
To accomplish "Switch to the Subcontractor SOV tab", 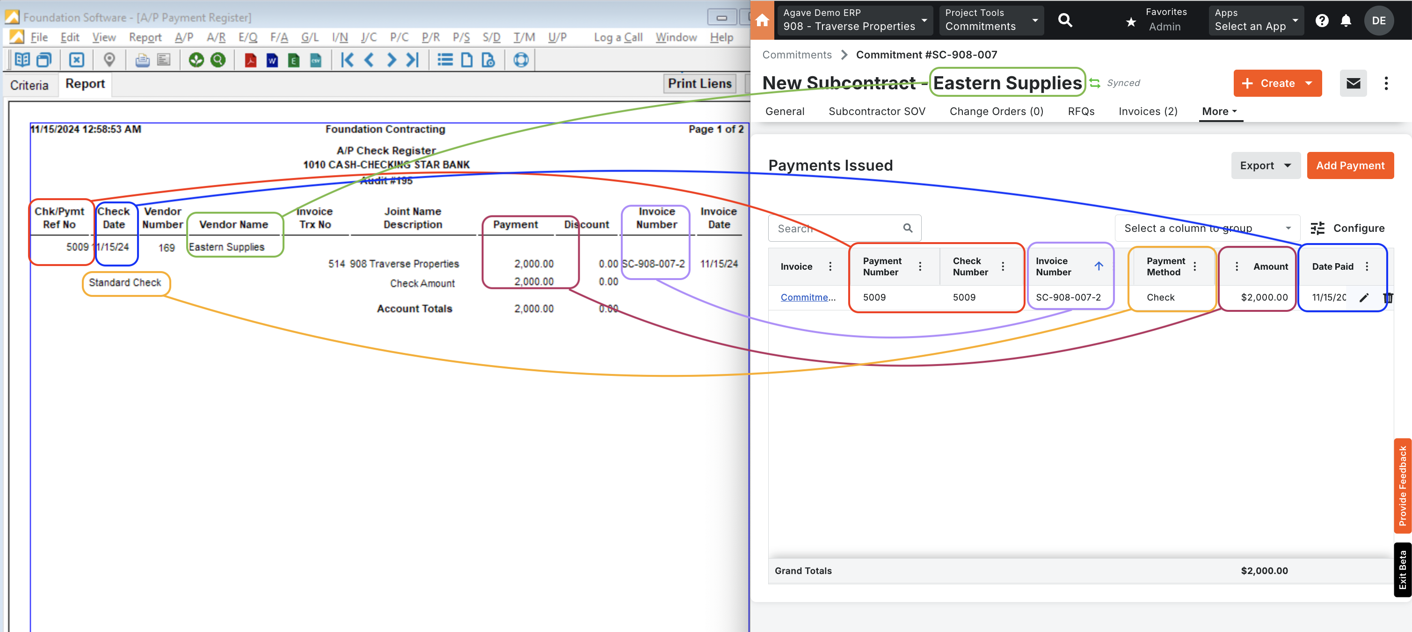I will click(876, 111).
